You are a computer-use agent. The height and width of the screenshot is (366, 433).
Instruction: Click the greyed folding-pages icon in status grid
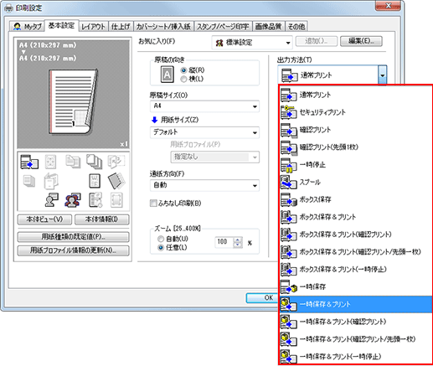tap(116, 162)
